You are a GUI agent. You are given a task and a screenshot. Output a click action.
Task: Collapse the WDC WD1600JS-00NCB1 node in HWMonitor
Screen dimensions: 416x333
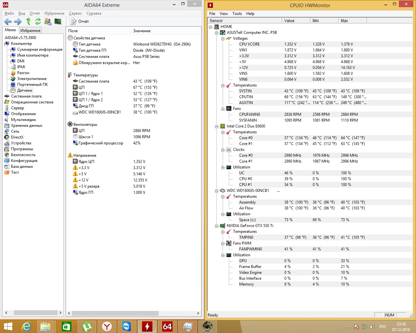[x=217, y=191]
